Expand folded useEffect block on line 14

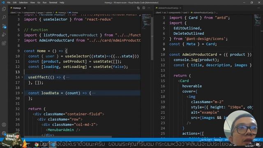[x=22, y=77]
